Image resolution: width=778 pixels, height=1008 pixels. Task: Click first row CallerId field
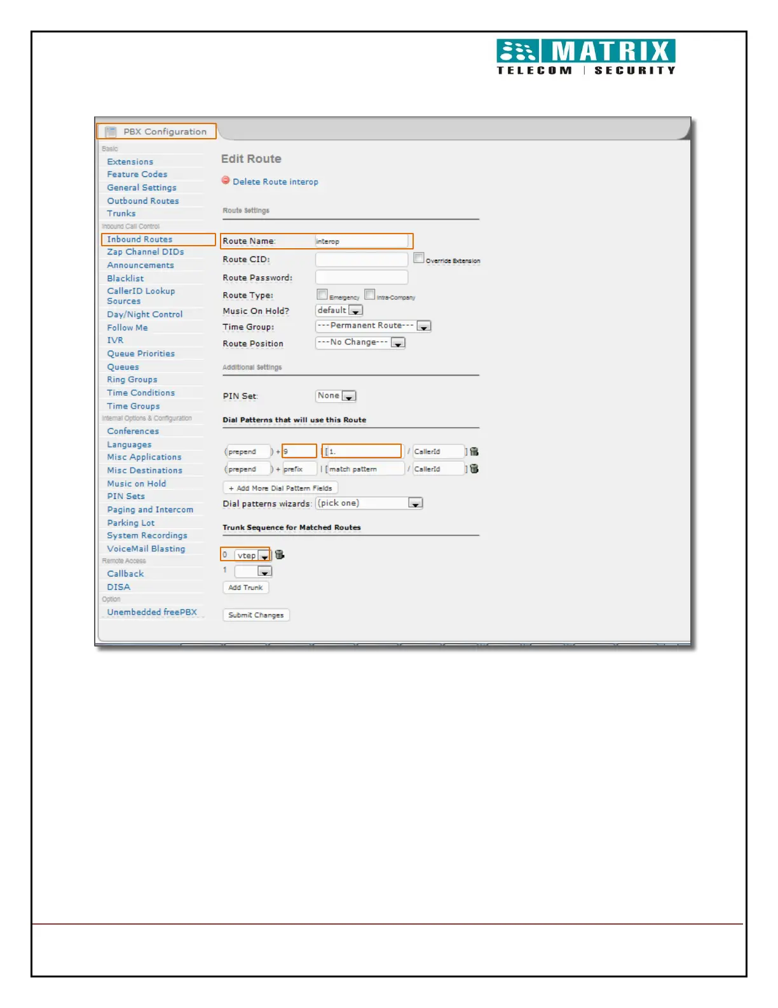click(x=439, y=452)
